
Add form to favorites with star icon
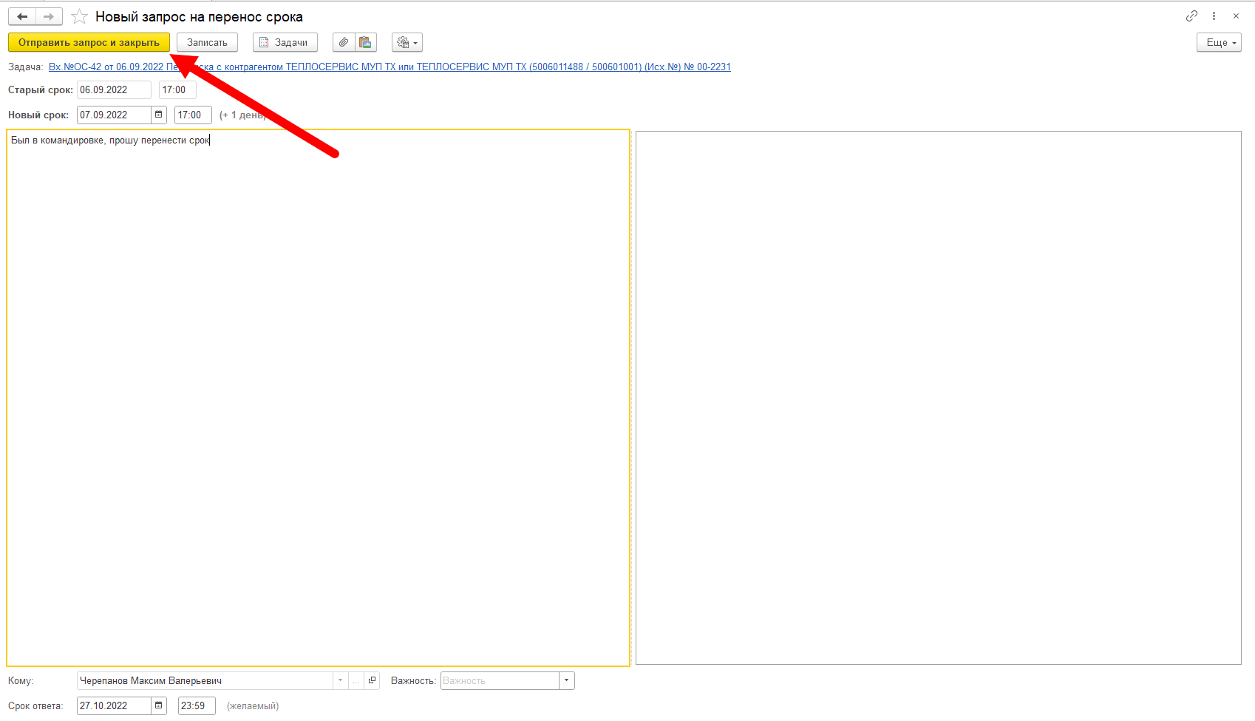79,16
